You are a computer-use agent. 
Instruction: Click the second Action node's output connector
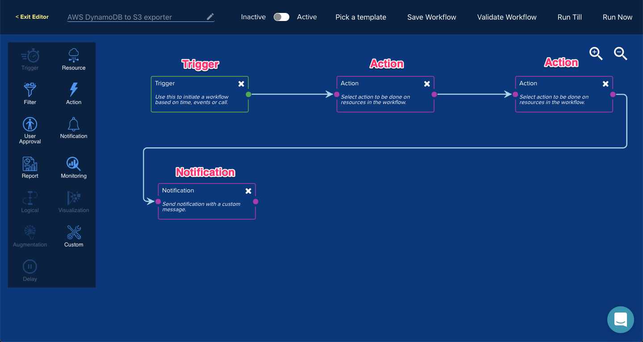pos(613,94)
